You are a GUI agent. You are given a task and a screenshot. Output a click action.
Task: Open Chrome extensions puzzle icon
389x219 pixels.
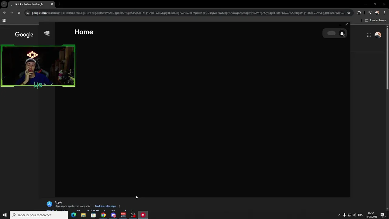359,13
